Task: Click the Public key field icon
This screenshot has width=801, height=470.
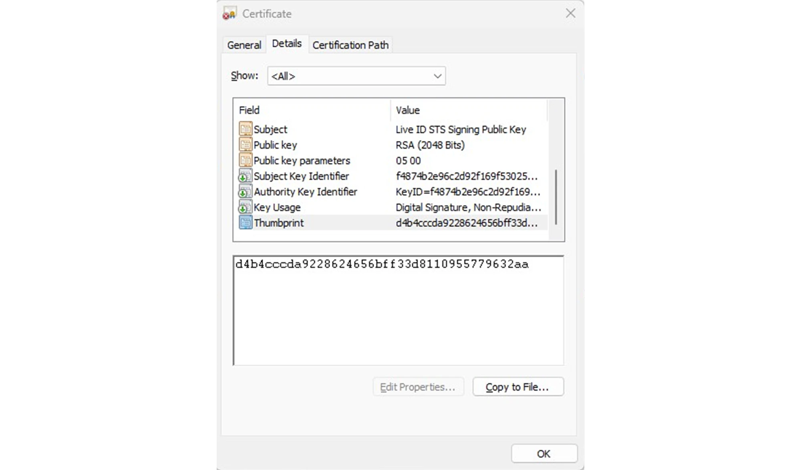Action: (x=245, y=145)
